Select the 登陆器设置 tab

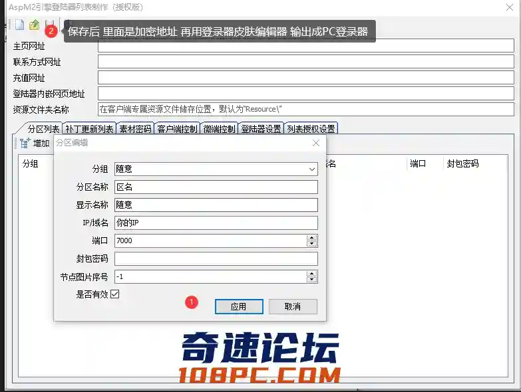[261, 129]
